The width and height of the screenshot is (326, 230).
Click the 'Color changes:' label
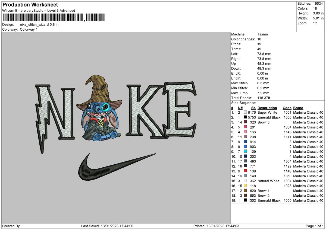[243, 39]
